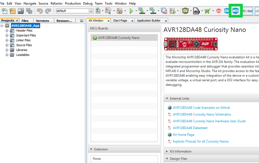
Task: Open AVR128DA48 Datasheet link
Action: point(190,128)
